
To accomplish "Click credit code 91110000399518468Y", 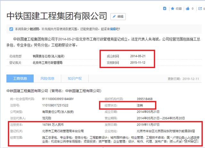I will [x=58, y=99].
